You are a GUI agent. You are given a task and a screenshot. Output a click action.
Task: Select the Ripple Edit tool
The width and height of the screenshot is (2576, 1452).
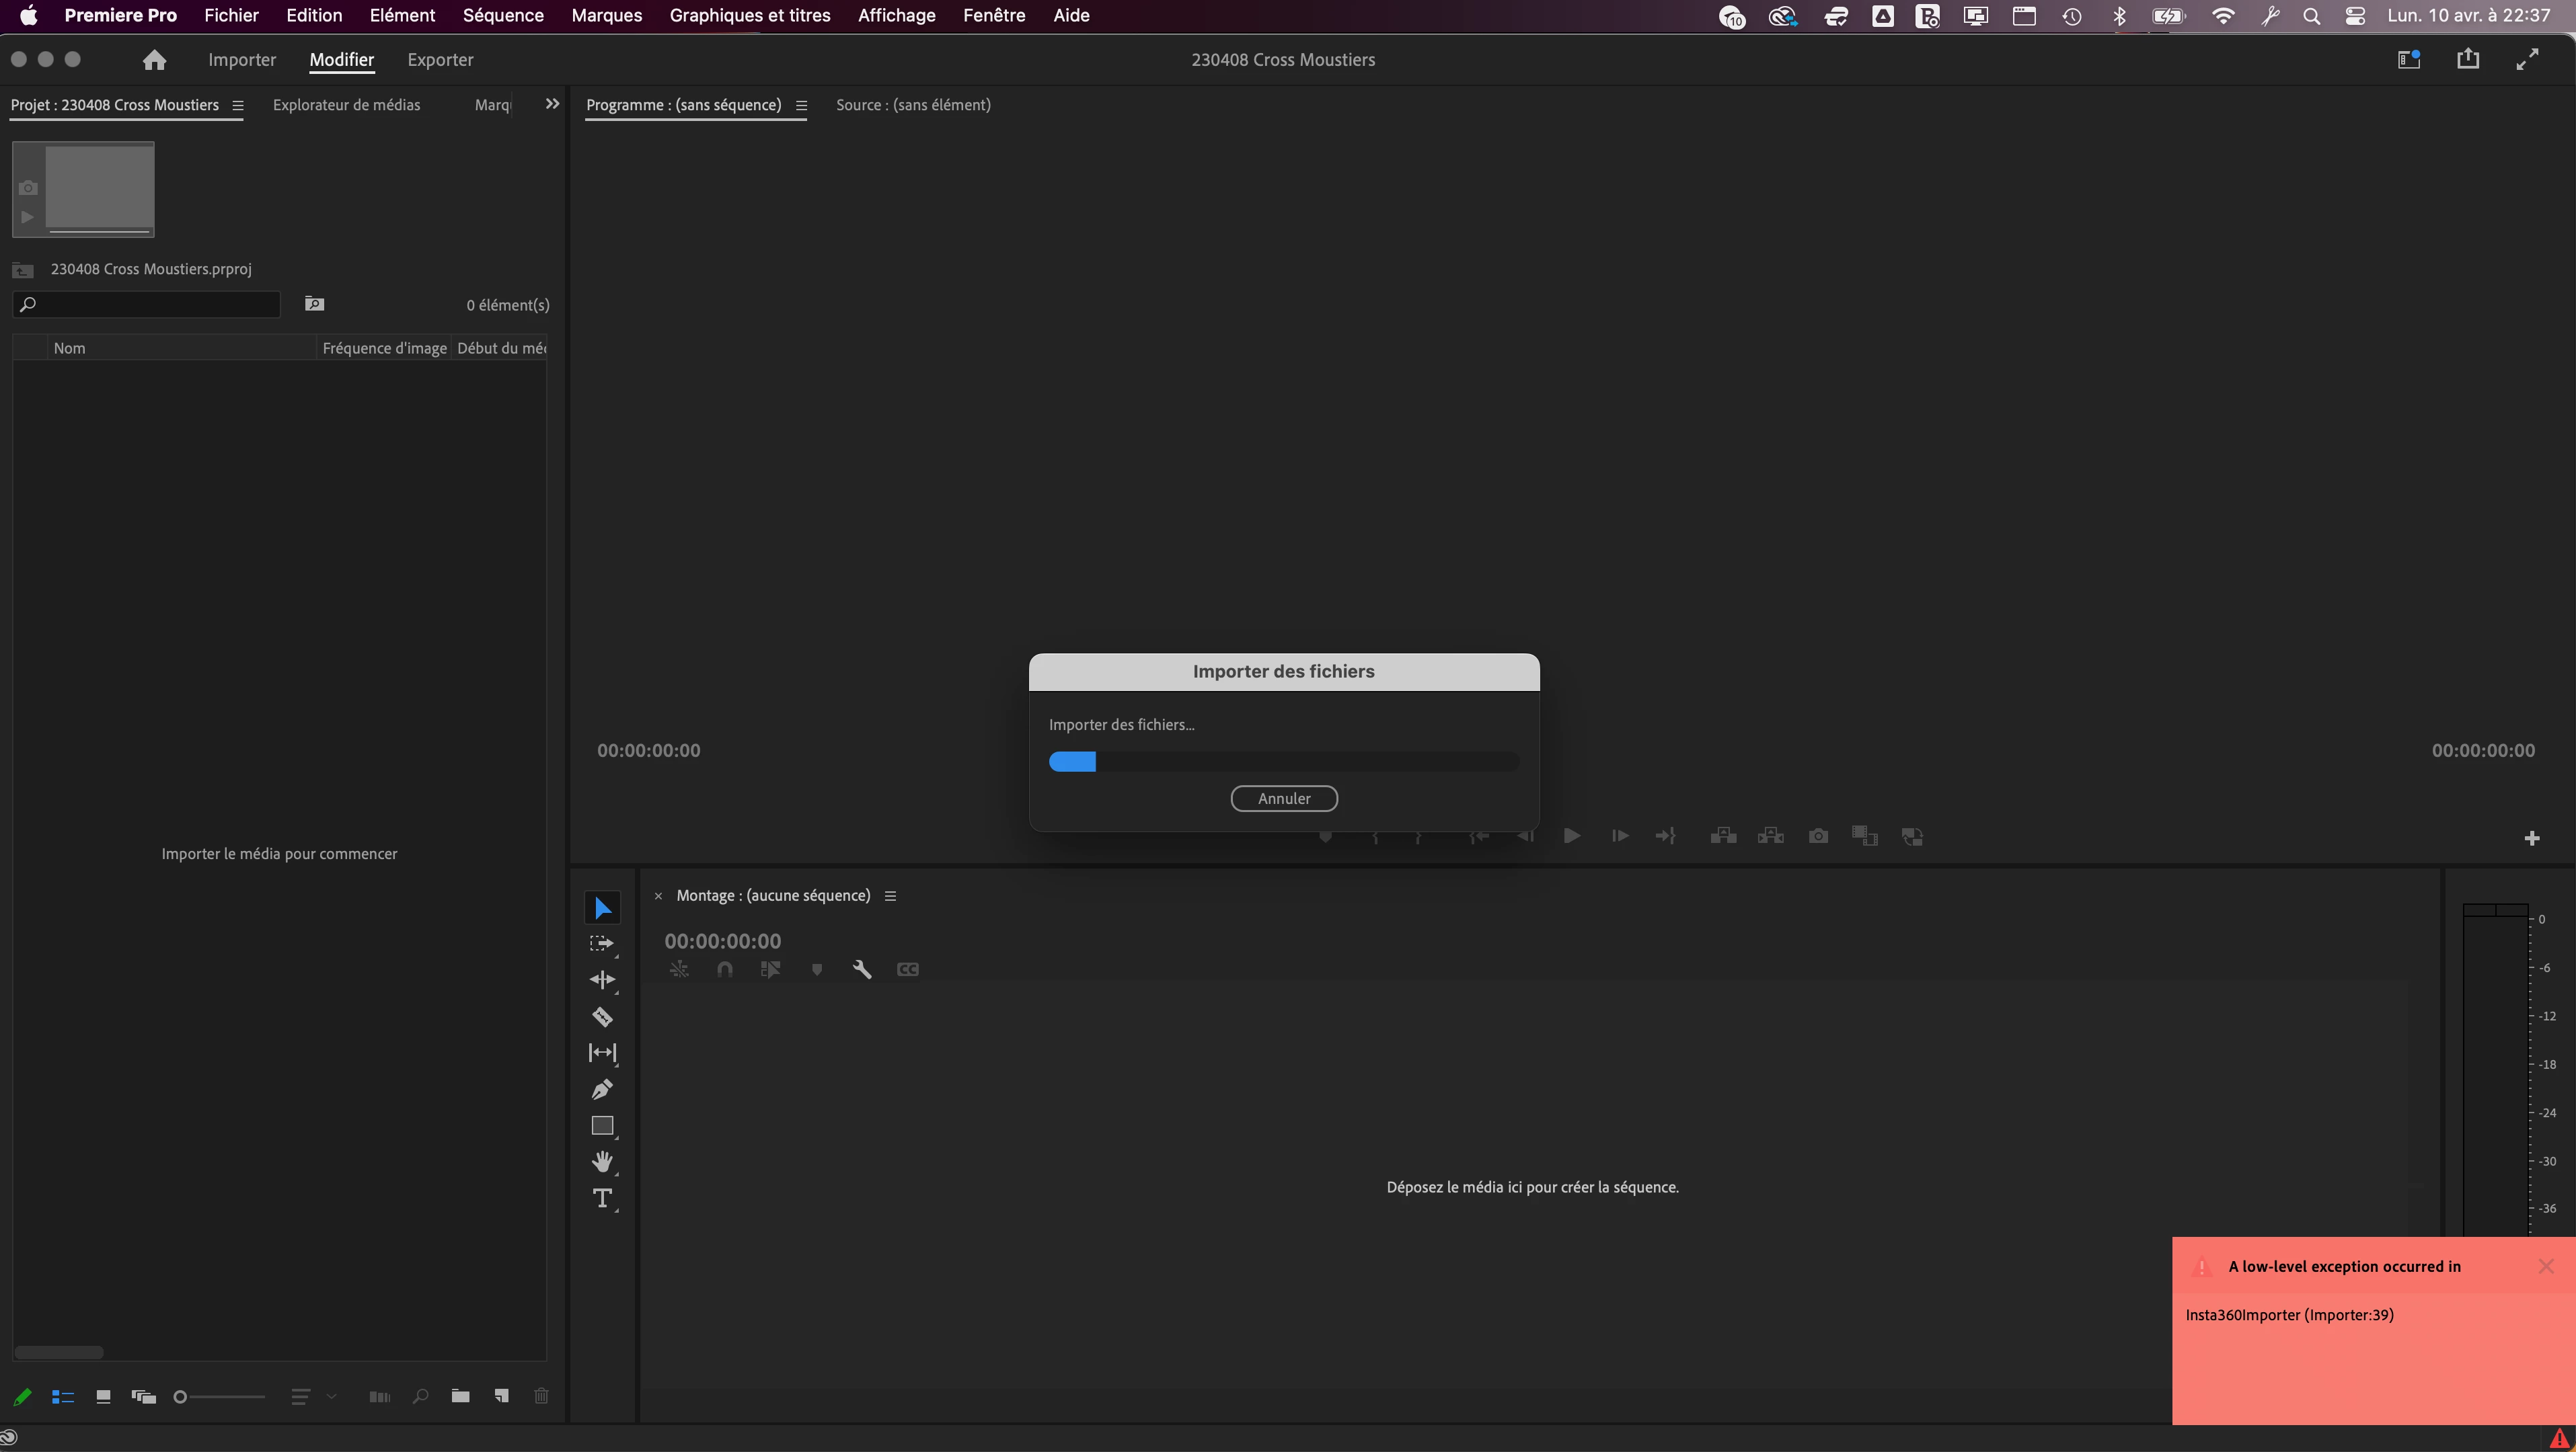pos(602,980)
